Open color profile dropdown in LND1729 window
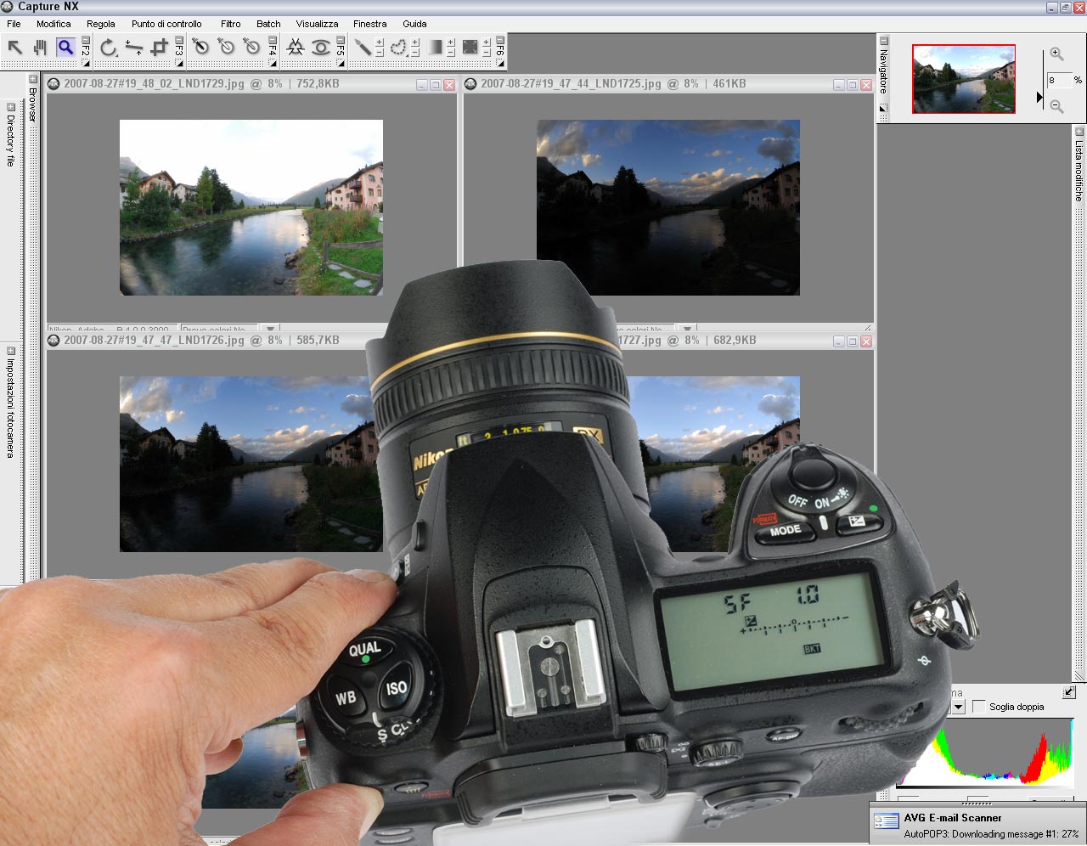The width and height of the screenshot is (1087, 846). point(270,328)
